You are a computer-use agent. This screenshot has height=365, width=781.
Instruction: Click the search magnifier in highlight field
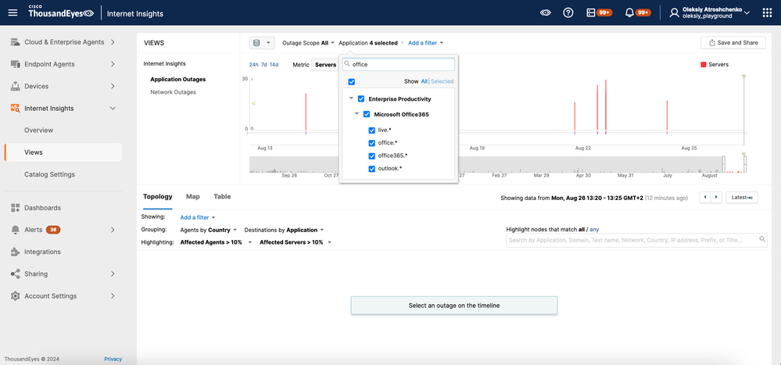762,239
